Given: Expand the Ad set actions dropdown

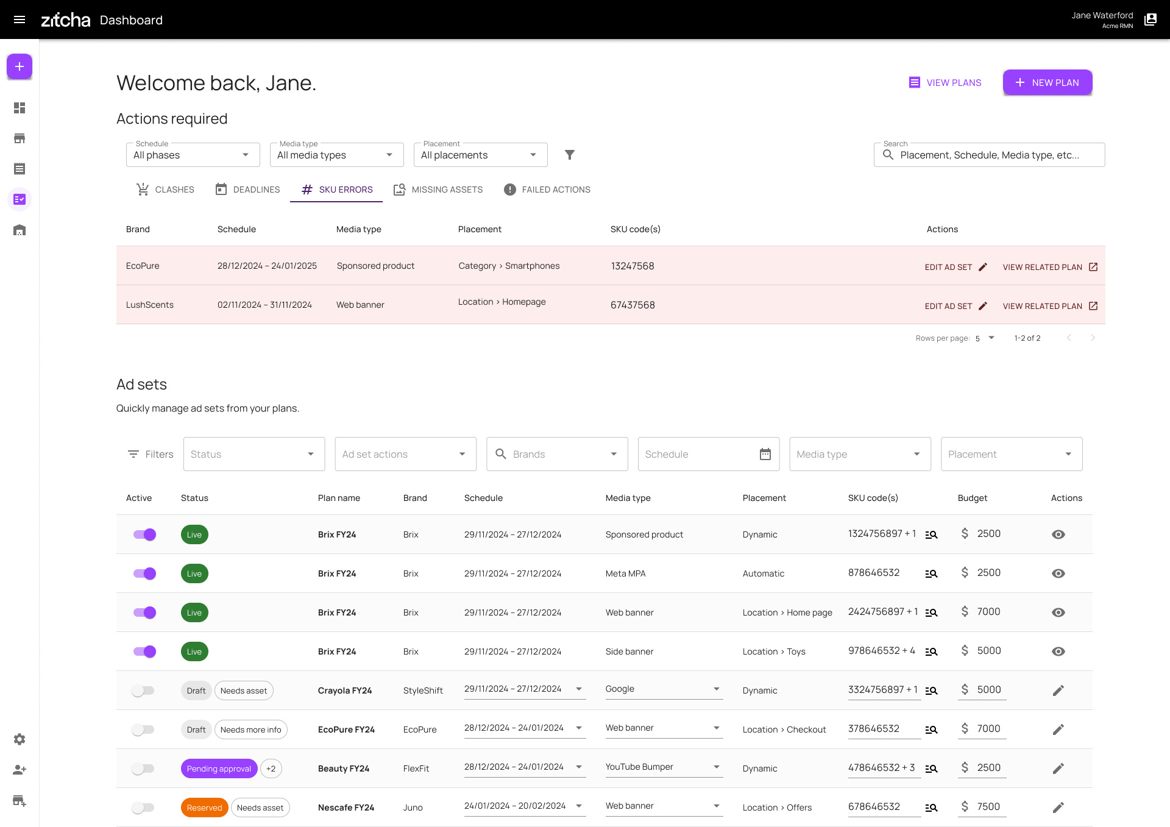Looking at the screenshot, I should click(406, 454).
